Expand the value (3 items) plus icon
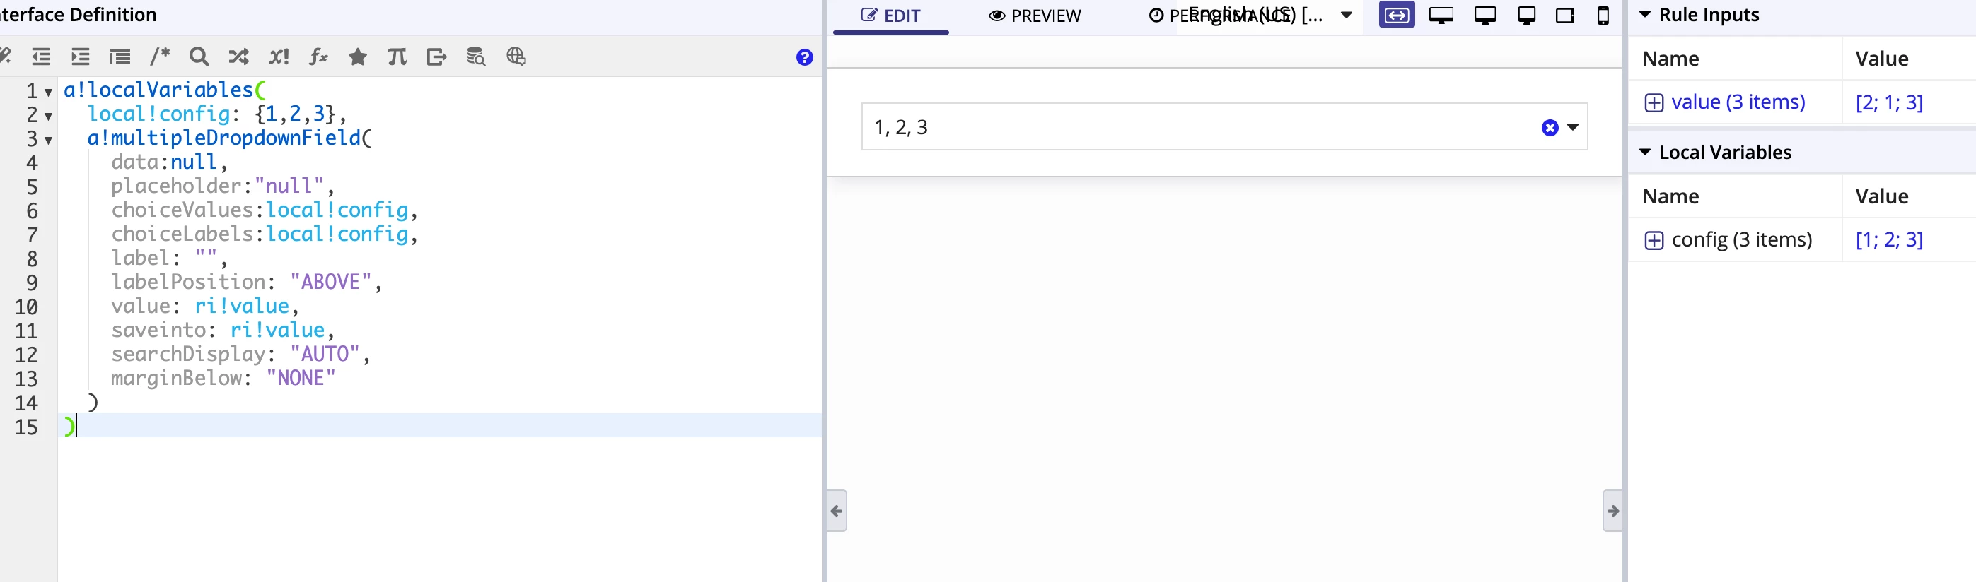 coord(1654,102)
